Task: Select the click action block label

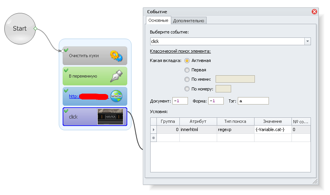Action: [73, 117]
